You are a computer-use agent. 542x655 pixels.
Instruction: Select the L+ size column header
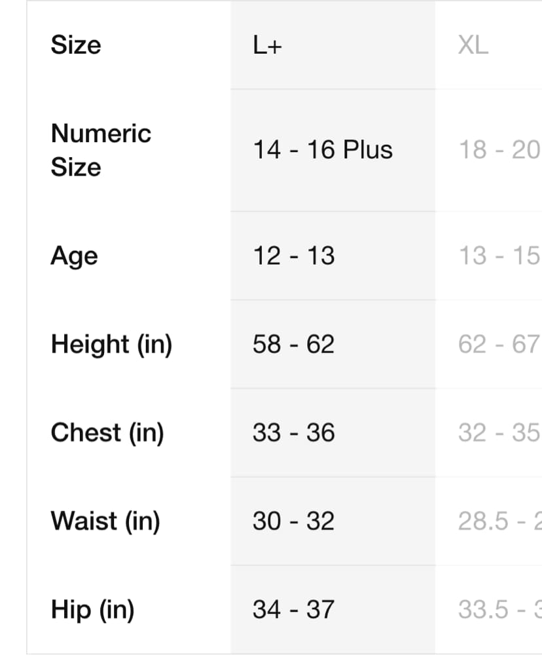pos(267,45)
